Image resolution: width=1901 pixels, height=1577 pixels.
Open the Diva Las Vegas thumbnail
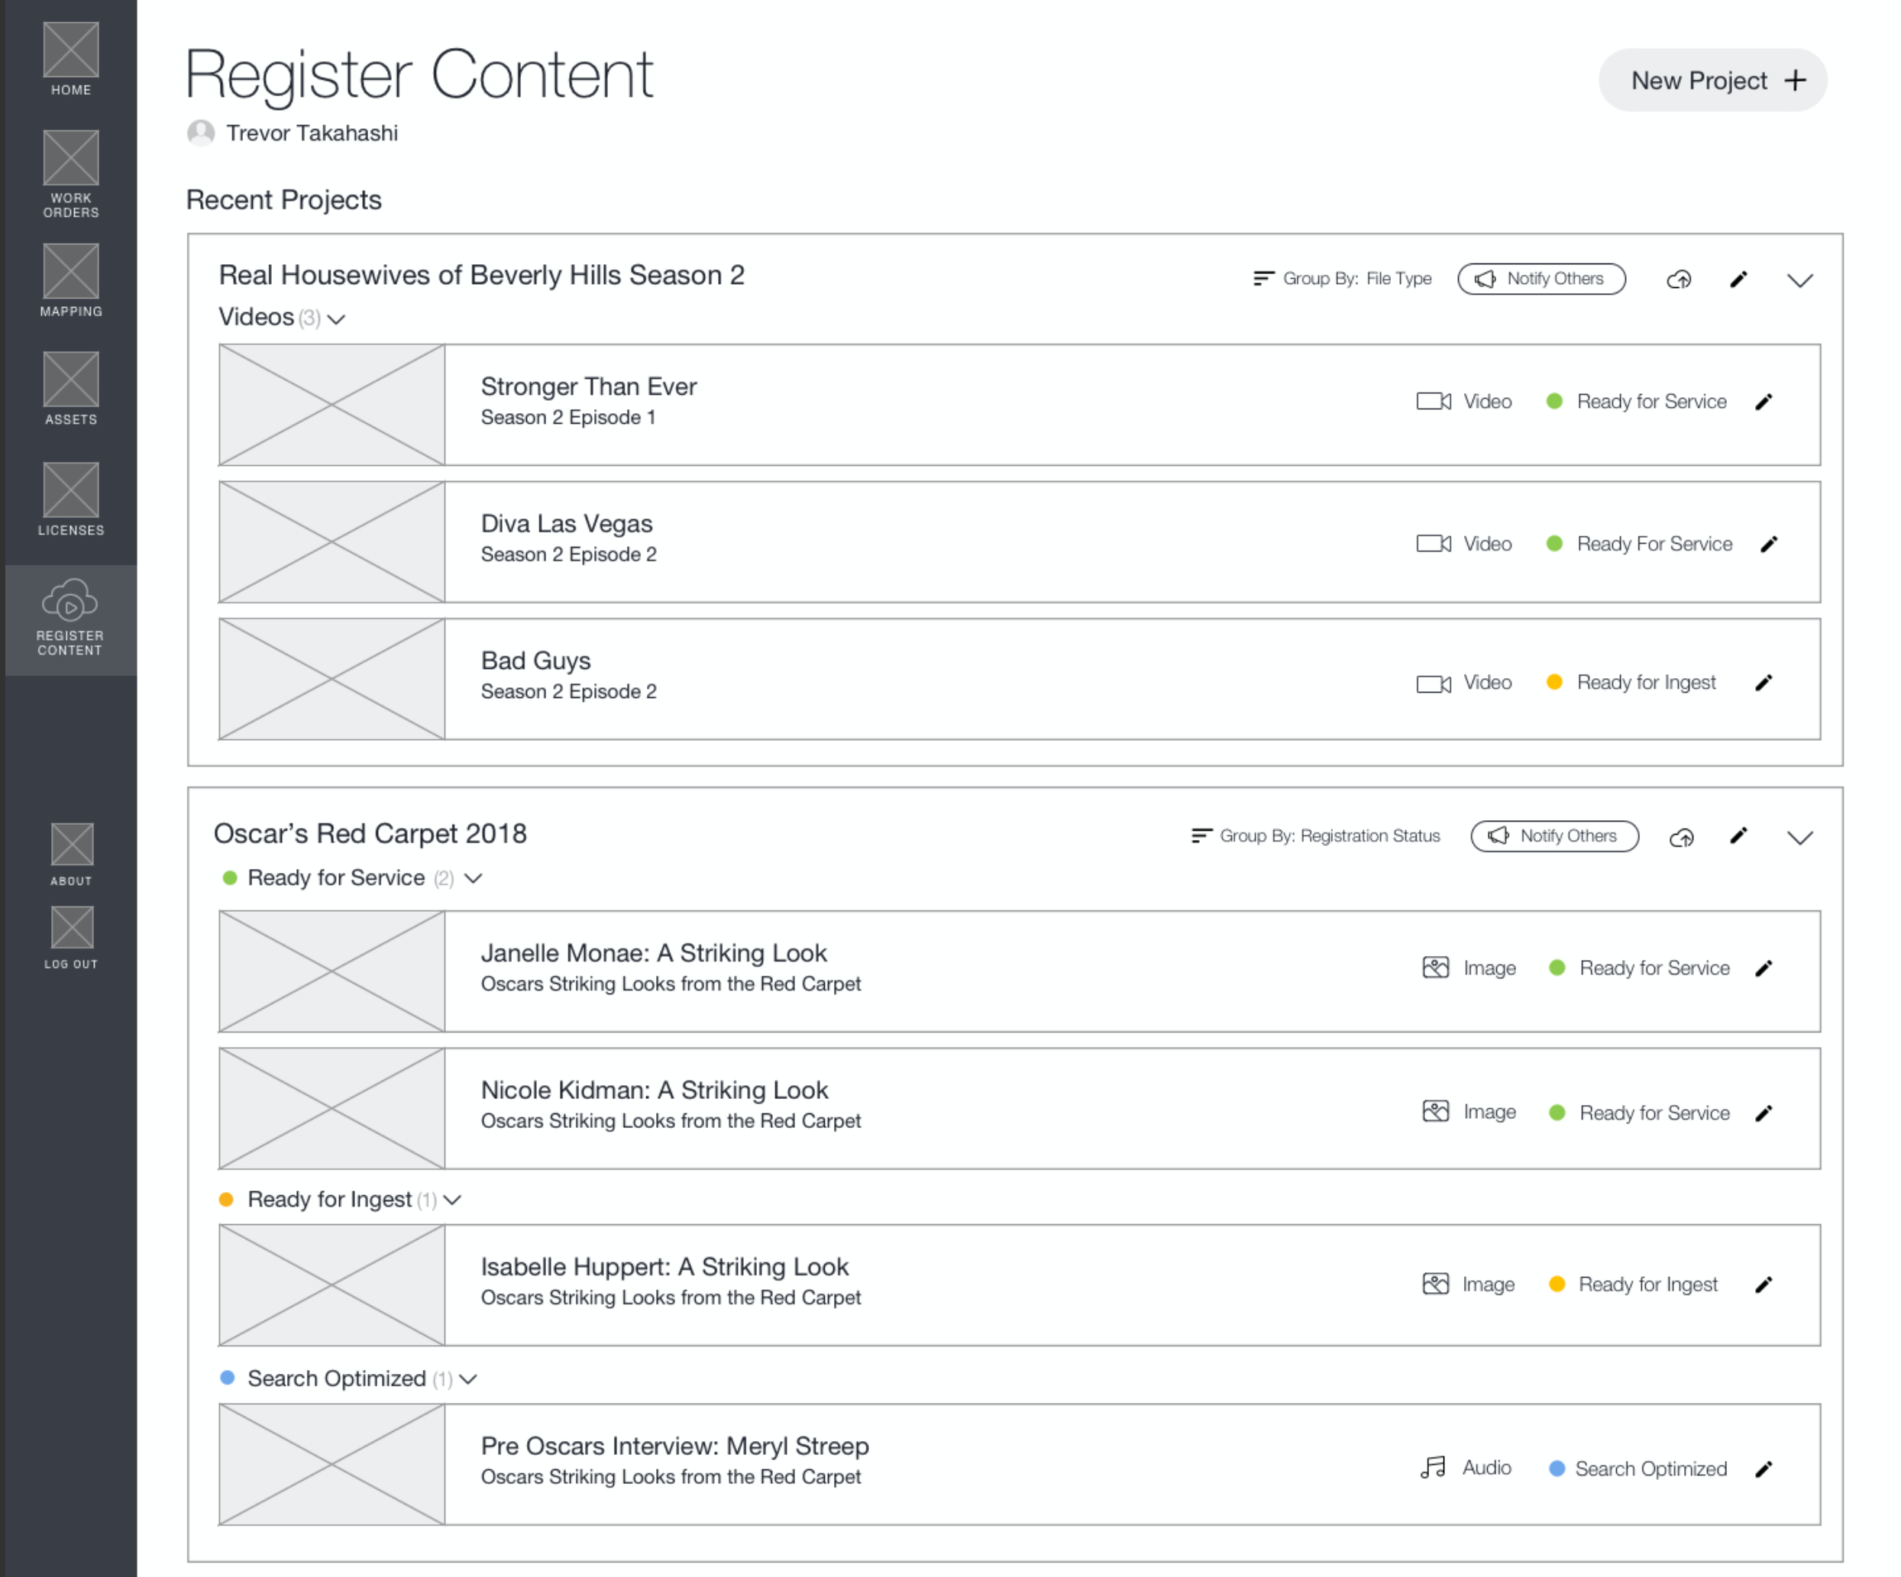tap(331, 542)
